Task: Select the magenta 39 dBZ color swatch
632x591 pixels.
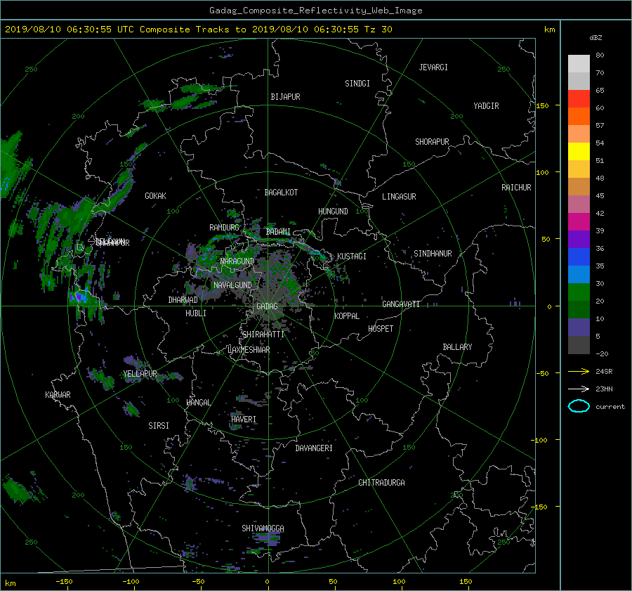Action: pos(579,221)
